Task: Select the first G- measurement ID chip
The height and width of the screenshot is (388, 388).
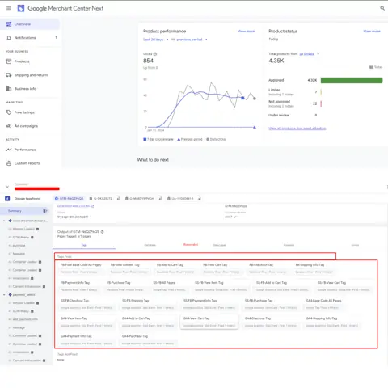Action: pyautogui.click(x=100, y=199)
